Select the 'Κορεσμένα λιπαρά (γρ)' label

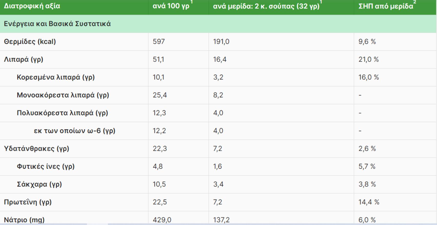(56, 77)
